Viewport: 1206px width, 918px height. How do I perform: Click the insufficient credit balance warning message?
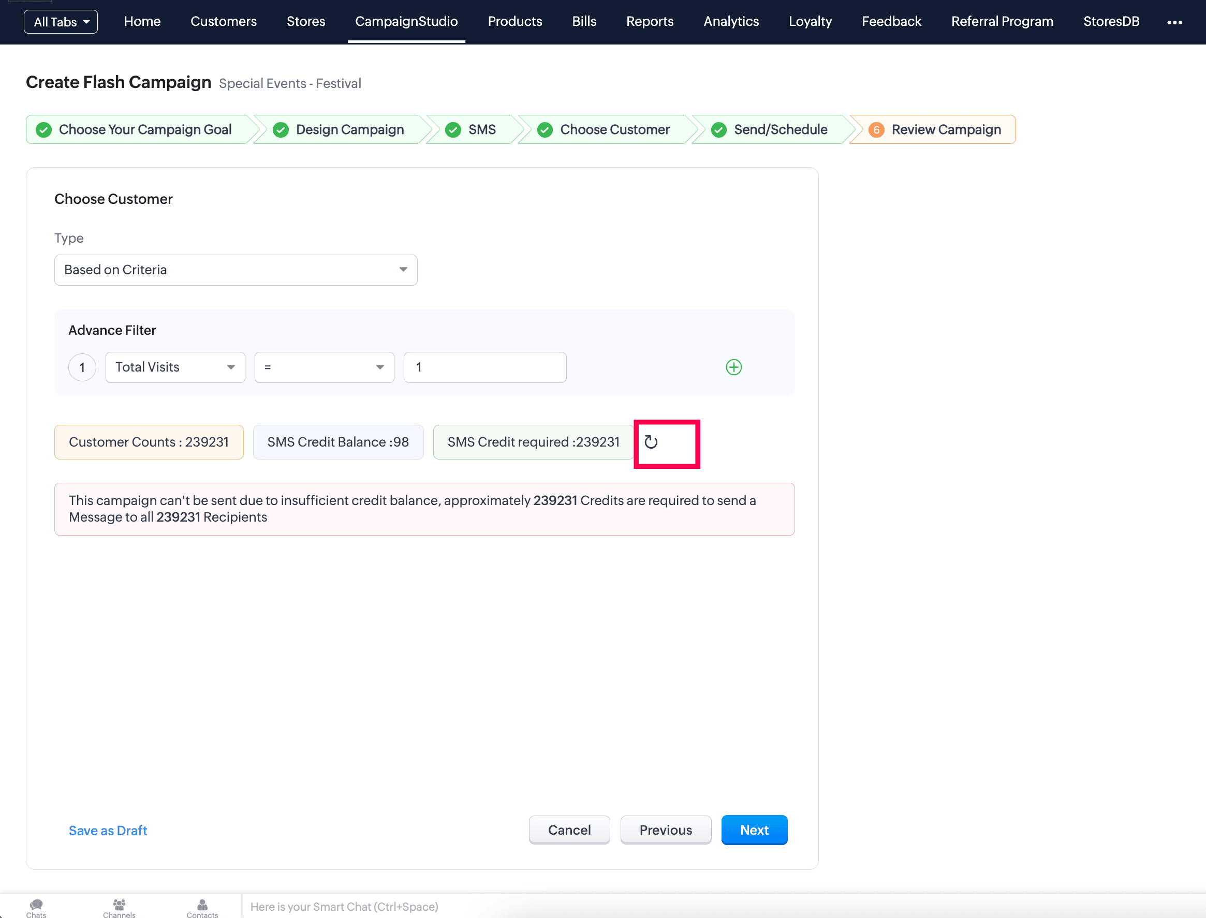click(424, 509)
